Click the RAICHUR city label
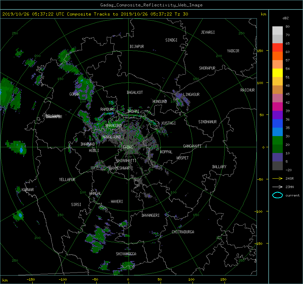303x284 pixels. point(247,90)
